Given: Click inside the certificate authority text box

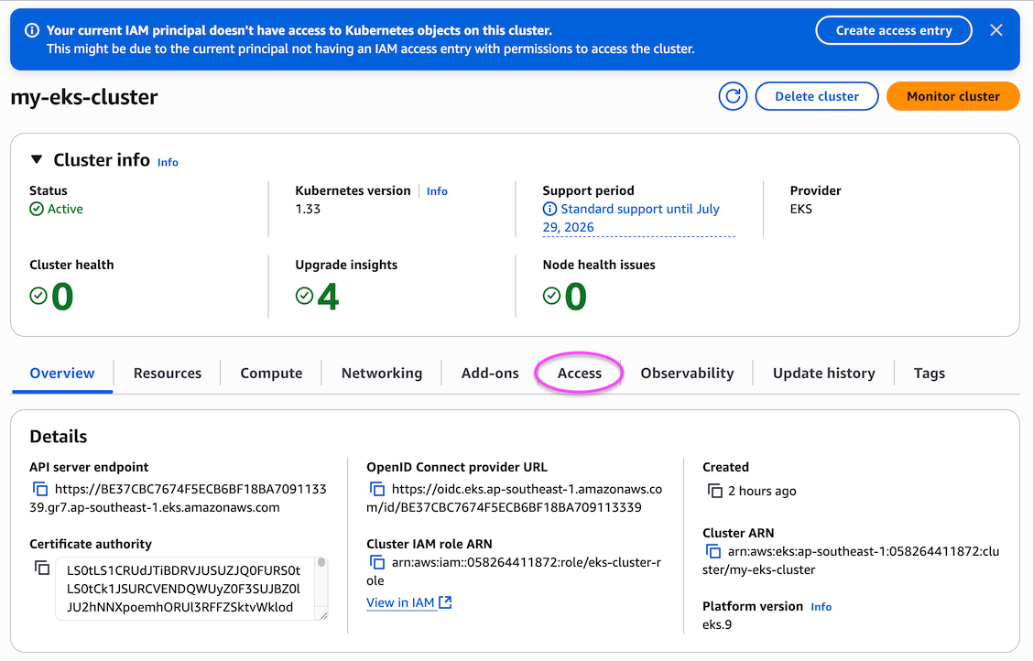Looking at the screenshot, I should click(x=183, y=588).
